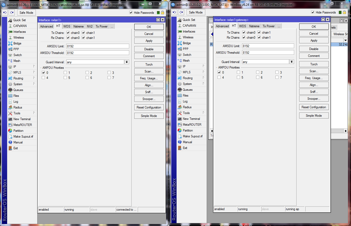Switch to HT tab in wlan1-gateway dialog
This screenshot has width=351, height=226.
pyautogui.click(x=234, y=26)
